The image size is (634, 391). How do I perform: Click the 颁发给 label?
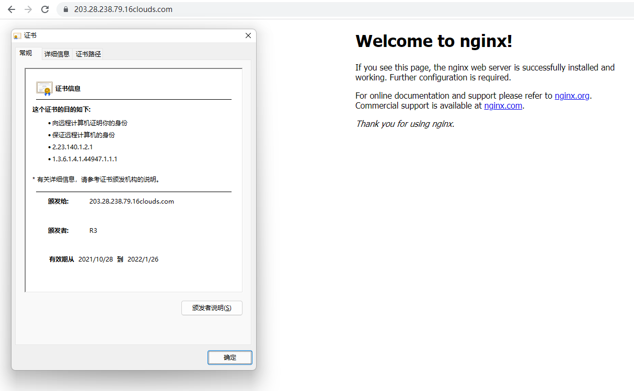pyautogui.click(x=58, y=202)
